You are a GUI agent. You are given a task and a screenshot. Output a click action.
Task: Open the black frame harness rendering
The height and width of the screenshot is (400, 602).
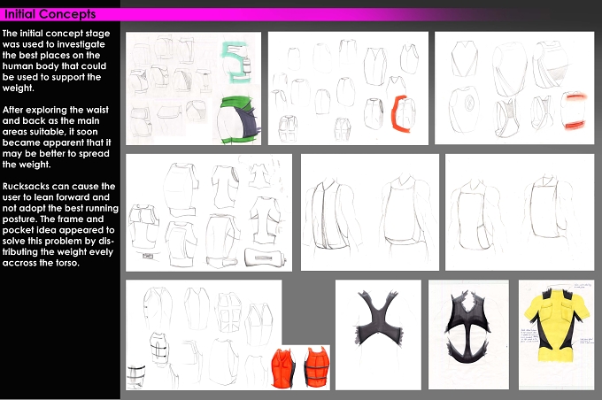click(x=468, y=335)
